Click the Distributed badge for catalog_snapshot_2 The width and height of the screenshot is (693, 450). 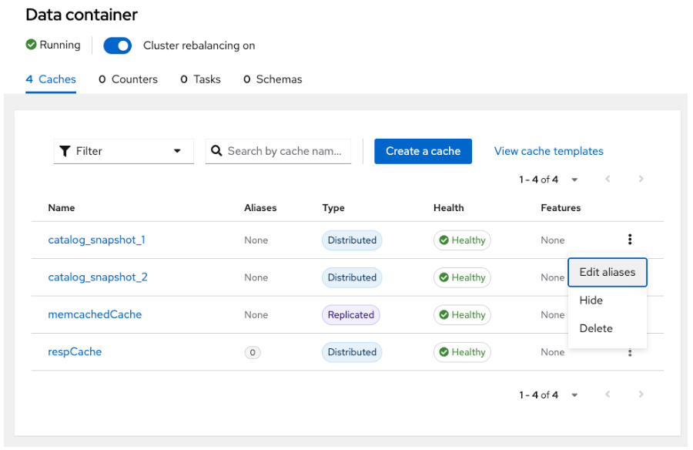point(352,277)
